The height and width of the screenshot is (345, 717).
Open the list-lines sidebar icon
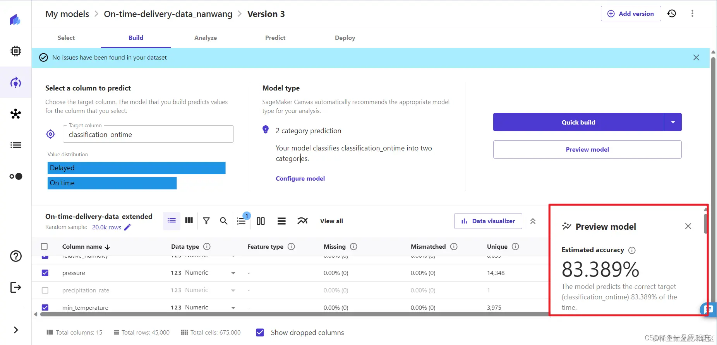15,145
